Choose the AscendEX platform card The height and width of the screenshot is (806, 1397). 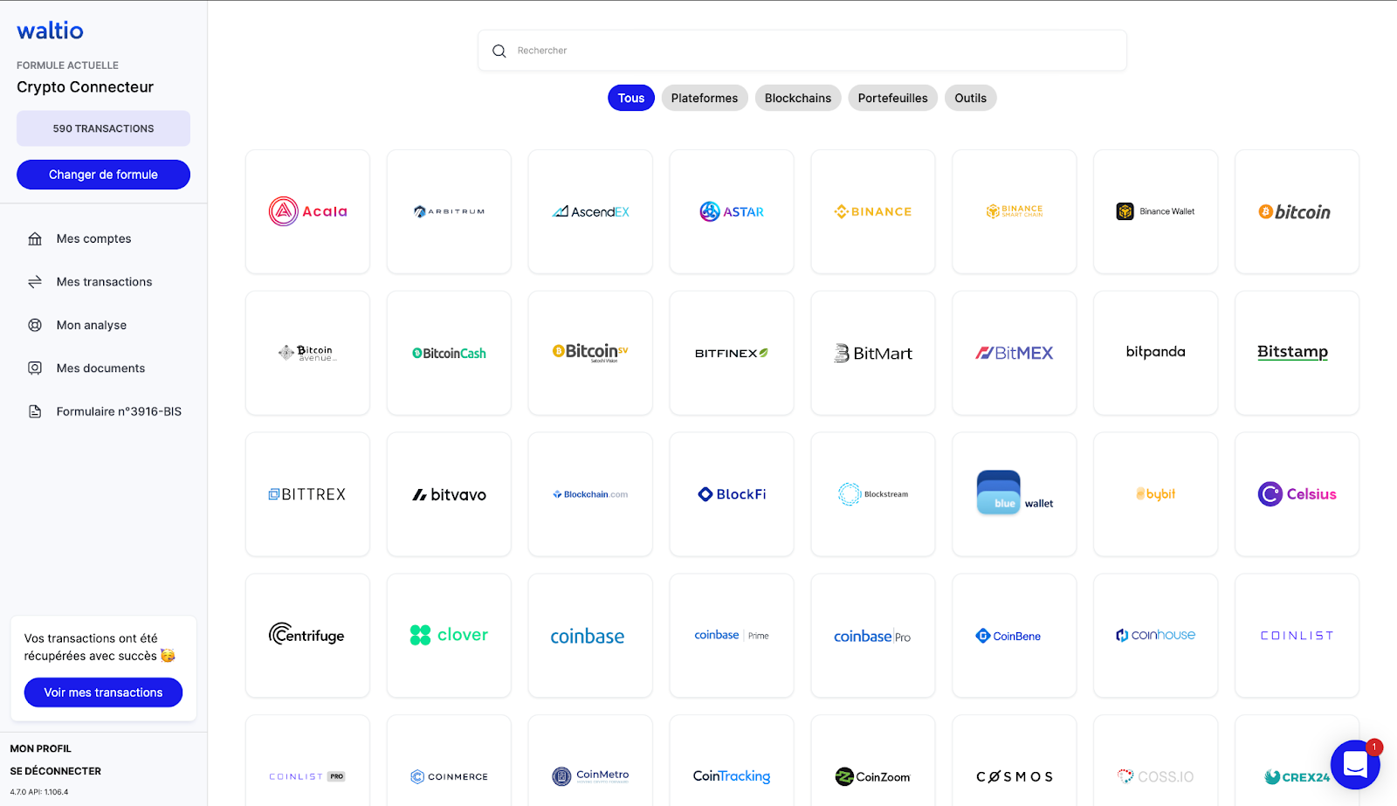[590, 211]
